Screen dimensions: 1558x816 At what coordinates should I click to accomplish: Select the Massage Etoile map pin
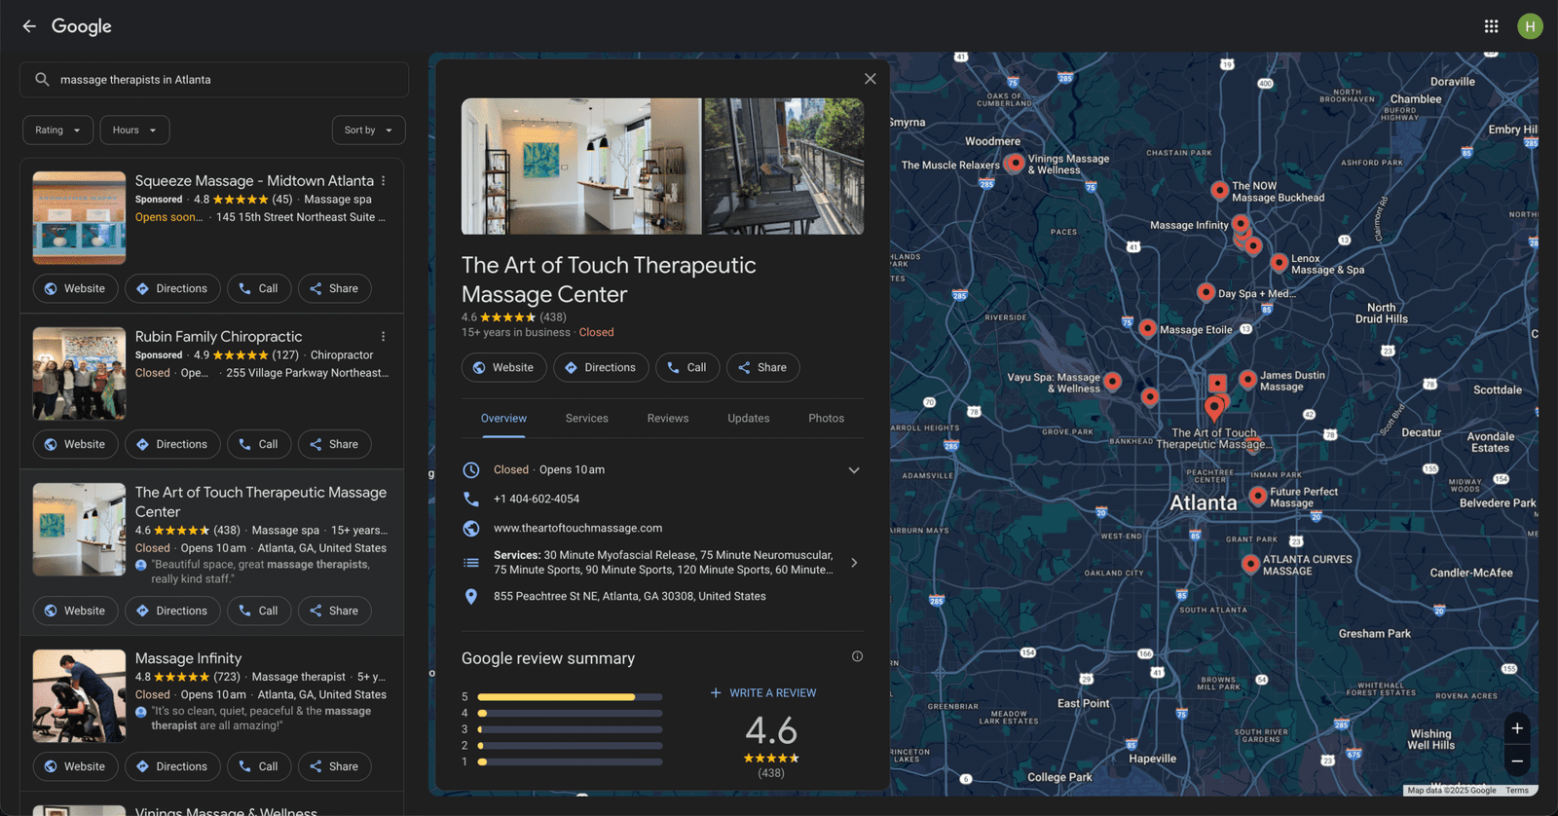point(1148,328)
